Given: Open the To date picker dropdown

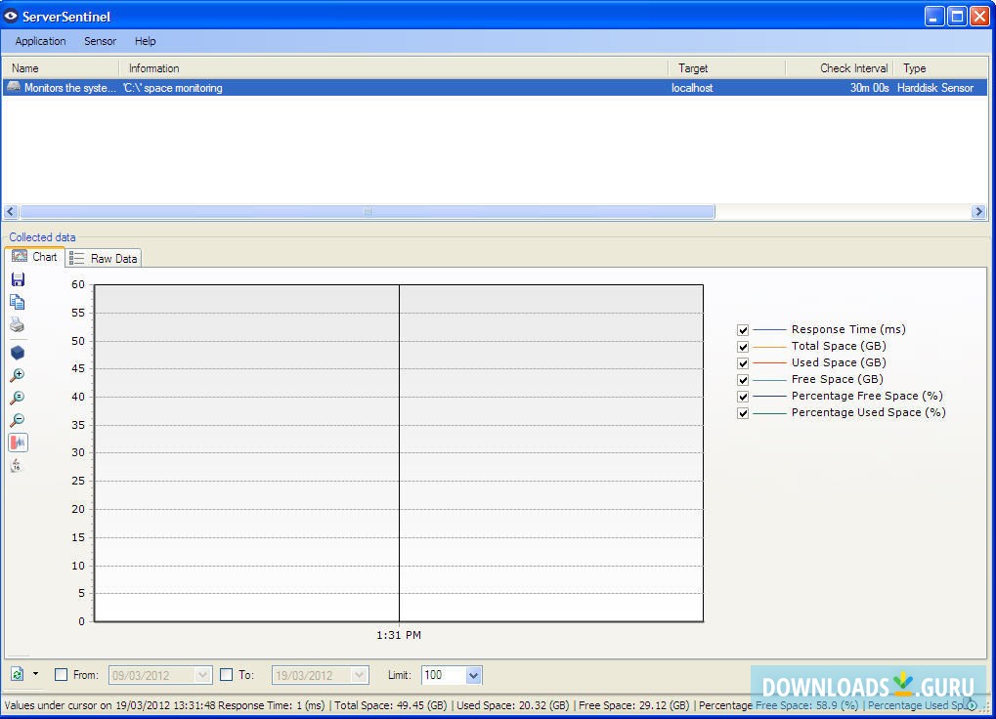Looking at the screenshot, I should coord(360,675).
